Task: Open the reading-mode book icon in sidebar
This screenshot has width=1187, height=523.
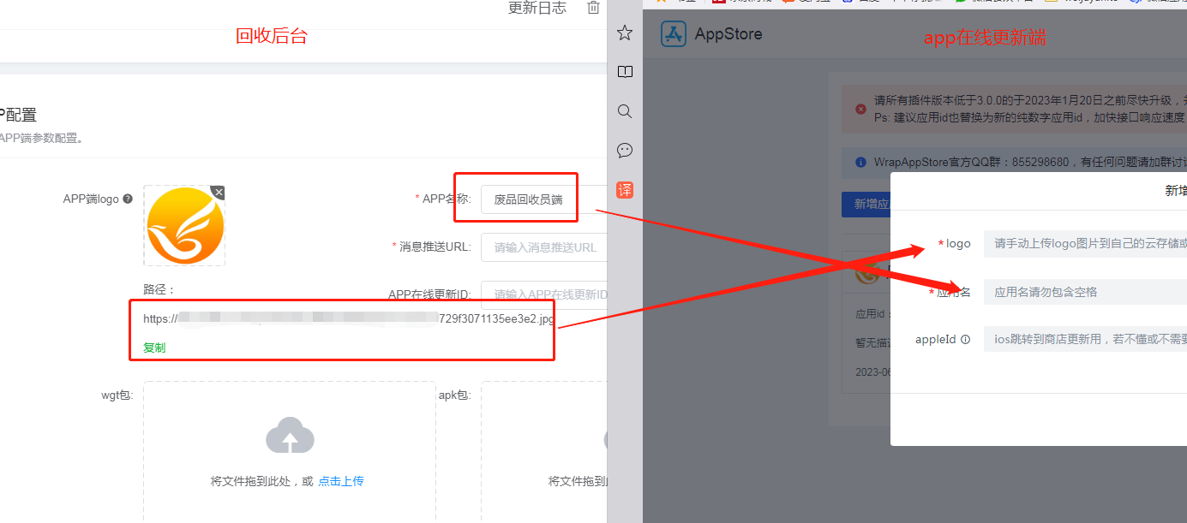Action: coord(625,72)
